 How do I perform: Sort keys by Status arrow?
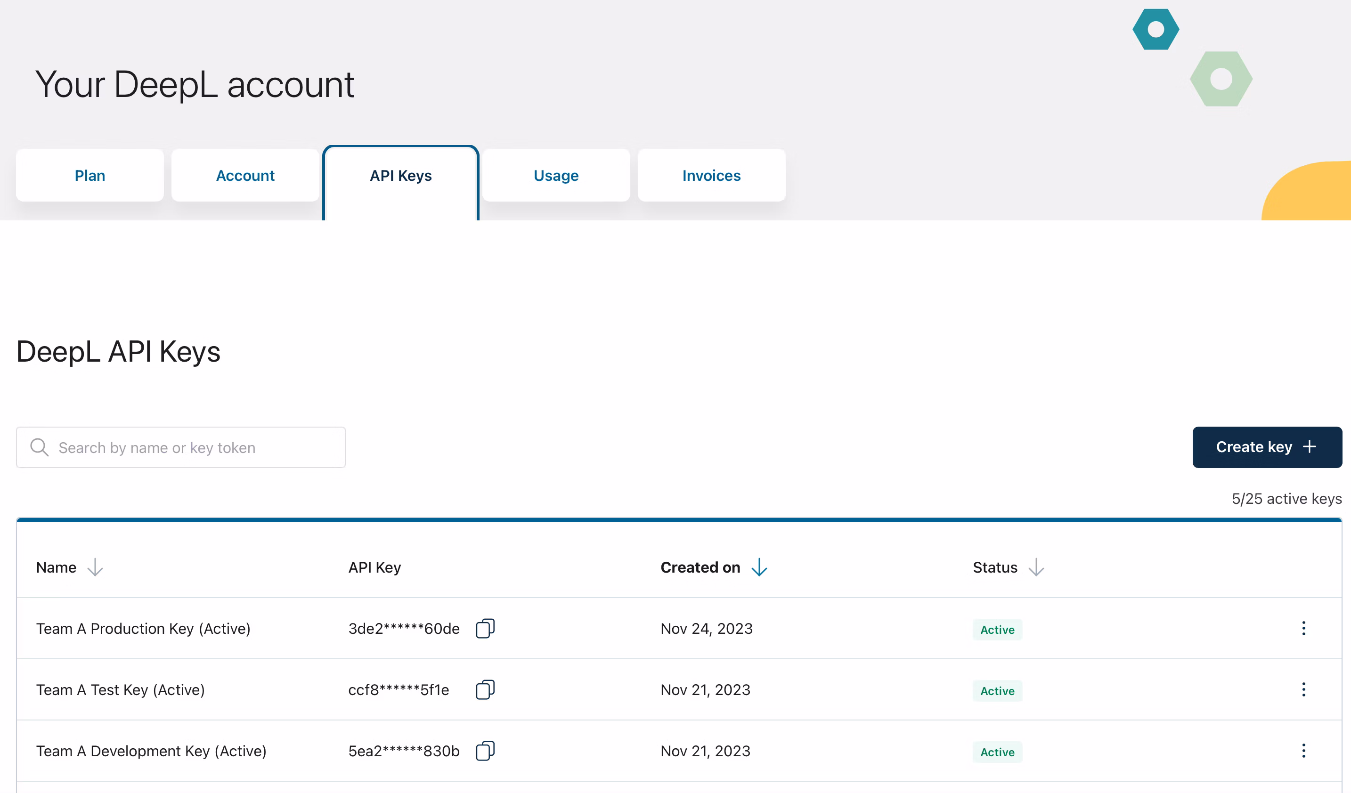(1036, 567)
